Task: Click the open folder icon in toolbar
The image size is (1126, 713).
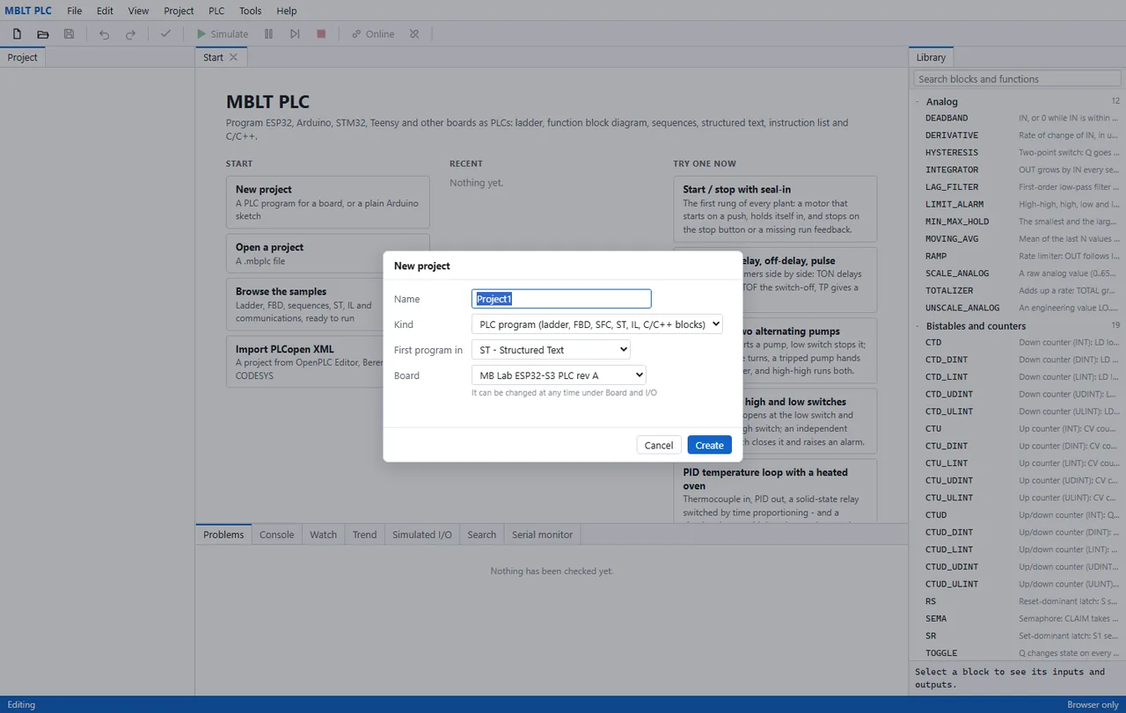Action: (x=43, y=34)
